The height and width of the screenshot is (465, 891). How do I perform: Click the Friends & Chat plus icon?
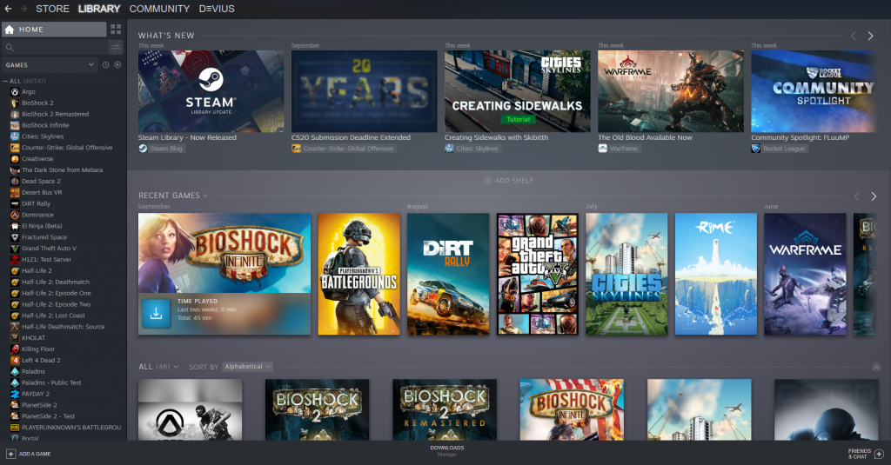[878, 454]
